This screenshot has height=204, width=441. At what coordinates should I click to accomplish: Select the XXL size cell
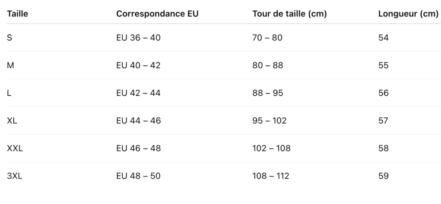point(15,148)
